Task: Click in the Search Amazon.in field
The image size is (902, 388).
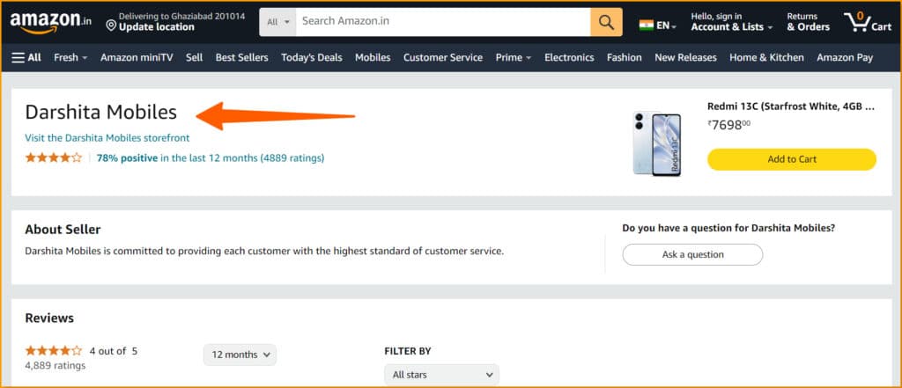Action: pyautogui.click(x=443, y=22)
